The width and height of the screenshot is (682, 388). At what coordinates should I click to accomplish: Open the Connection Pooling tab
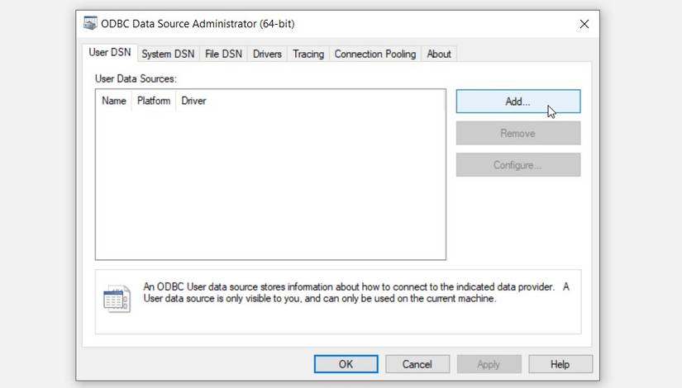tap(374, 54)
